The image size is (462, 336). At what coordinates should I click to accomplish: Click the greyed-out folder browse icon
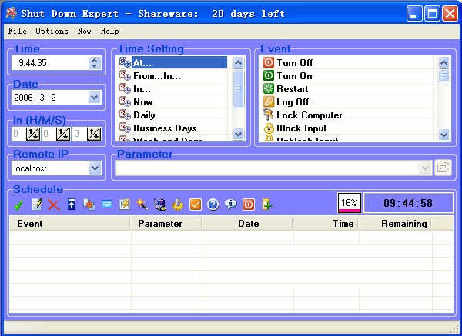(x=443, y=168)
